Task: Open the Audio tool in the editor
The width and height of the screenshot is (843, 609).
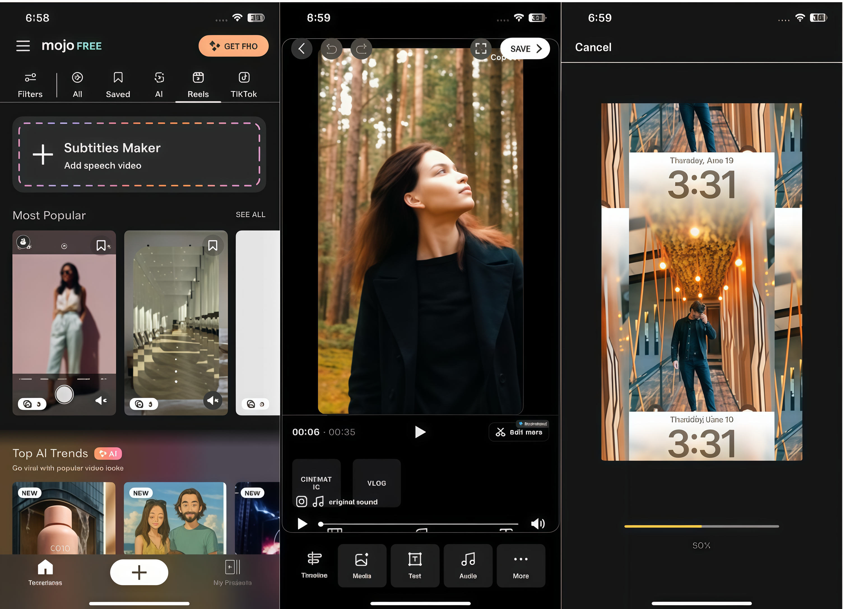Action: (x=468, y=566)
